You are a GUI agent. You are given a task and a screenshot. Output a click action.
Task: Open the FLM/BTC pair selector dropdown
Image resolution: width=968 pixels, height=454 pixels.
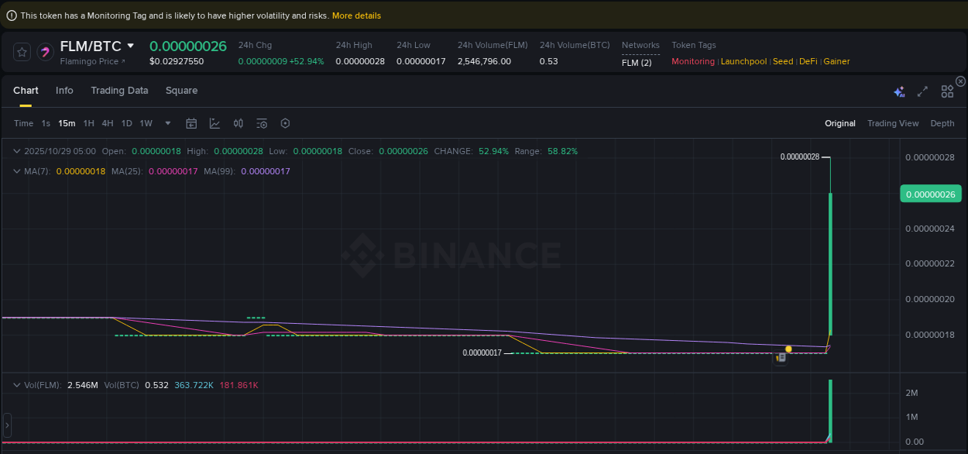click(x=131, y=46)
